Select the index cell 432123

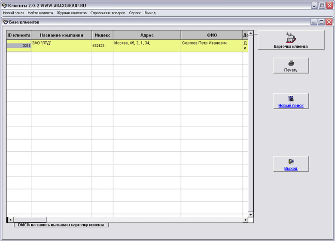(103, 46)
